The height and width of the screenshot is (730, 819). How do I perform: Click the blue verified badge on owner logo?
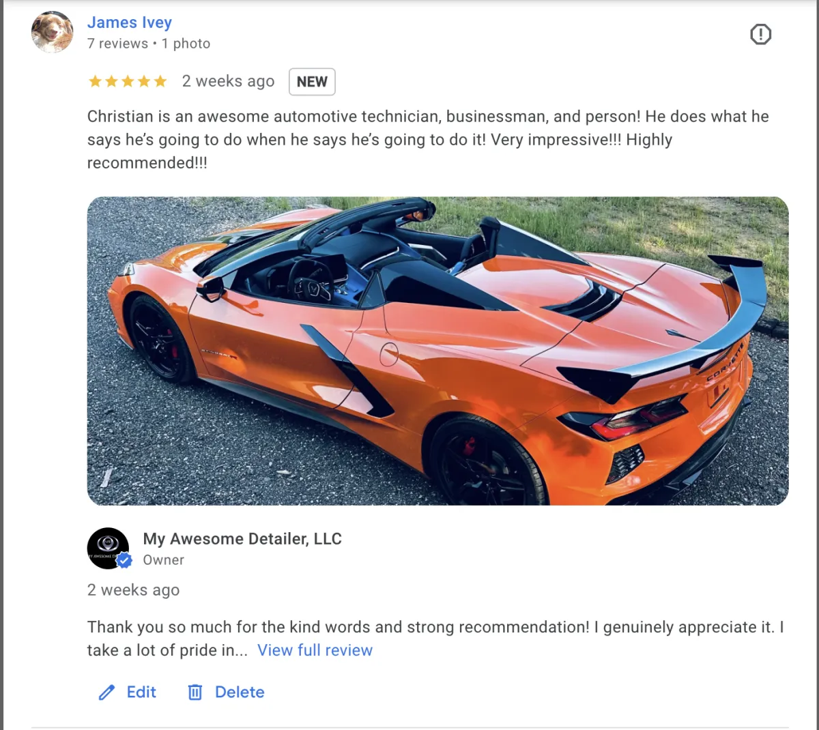(124, 561)
